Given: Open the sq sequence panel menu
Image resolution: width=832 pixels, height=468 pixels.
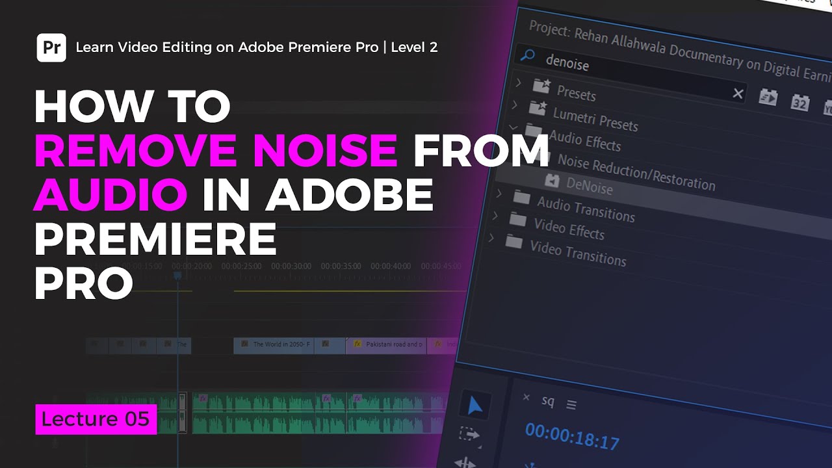Looking at the screenshot, I should [x=571, y=405].
